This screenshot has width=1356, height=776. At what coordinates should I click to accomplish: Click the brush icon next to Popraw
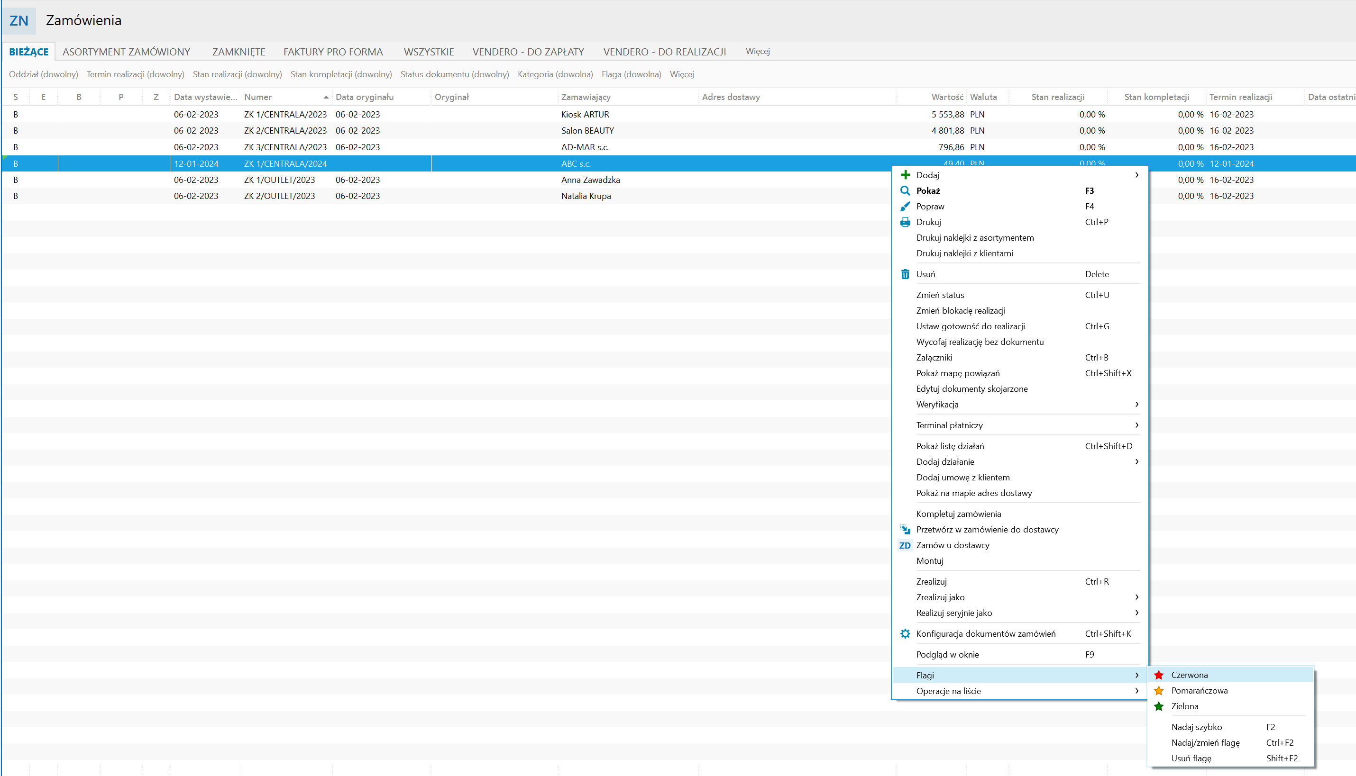(x=905, y=206)
